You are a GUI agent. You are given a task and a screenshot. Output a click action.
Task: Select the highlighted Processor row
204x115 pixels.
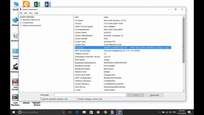coord(123,48)
